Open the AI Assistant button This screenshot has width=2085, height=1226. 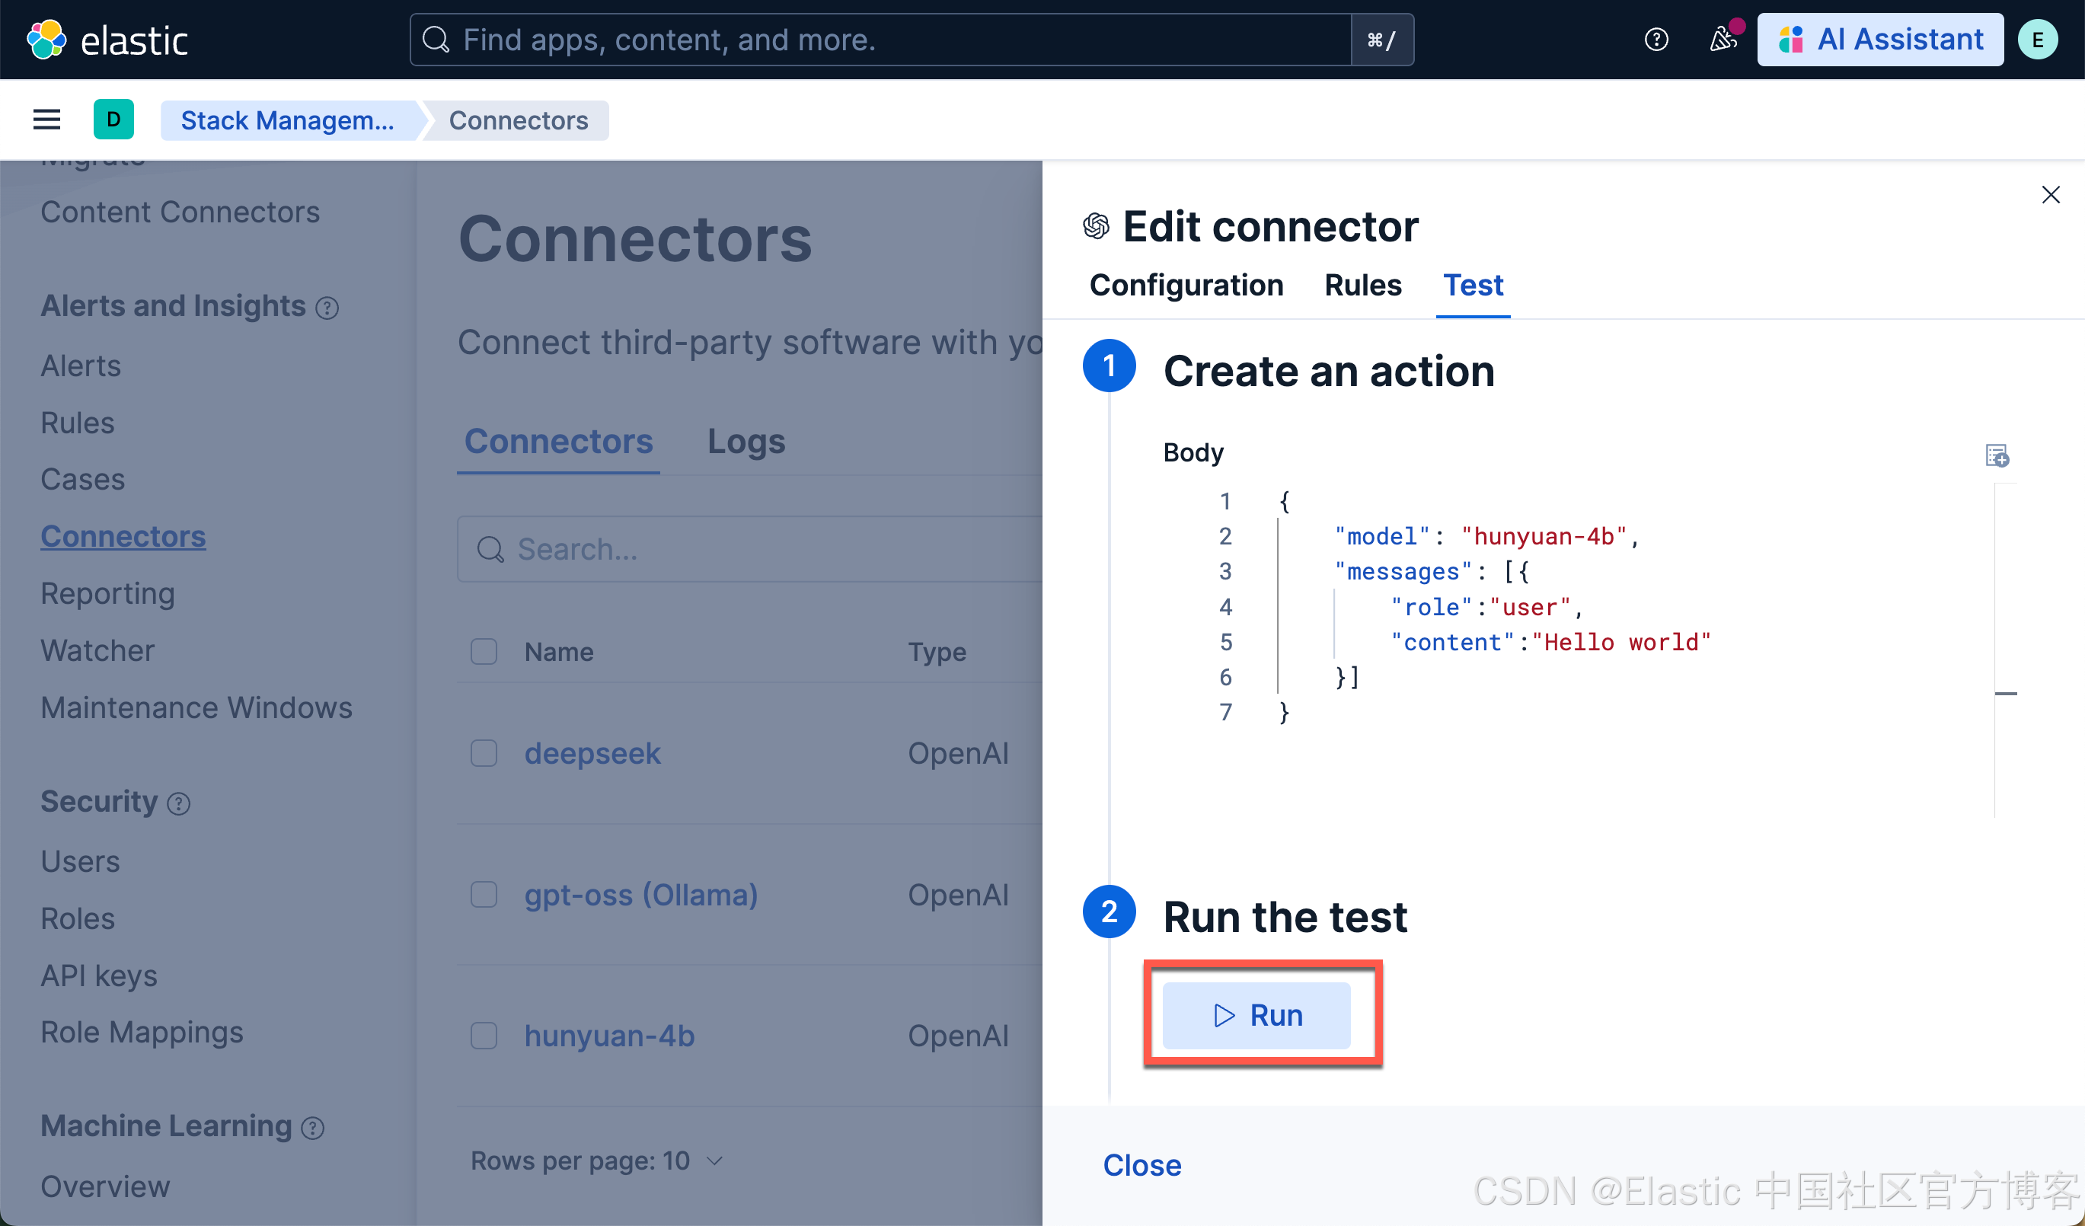tap(1880, 39)
